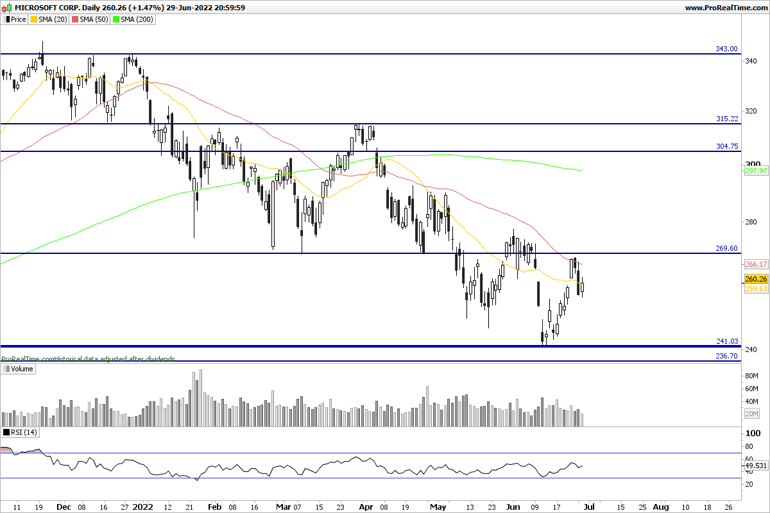770x513 pixels.
Task: Select the 315.22 resistance level label
Action: point(727,119)
